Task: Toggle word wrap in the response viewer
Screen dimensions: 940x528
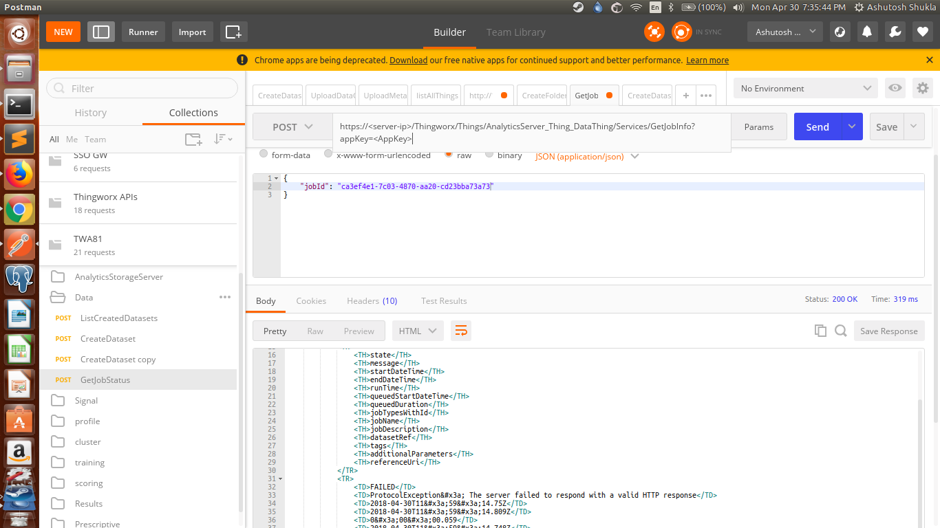Action: point(461,331)
